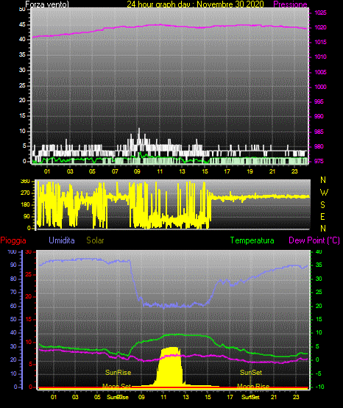Click the wind direction value 180
The image size is (343, 408).
click(25, 205)
